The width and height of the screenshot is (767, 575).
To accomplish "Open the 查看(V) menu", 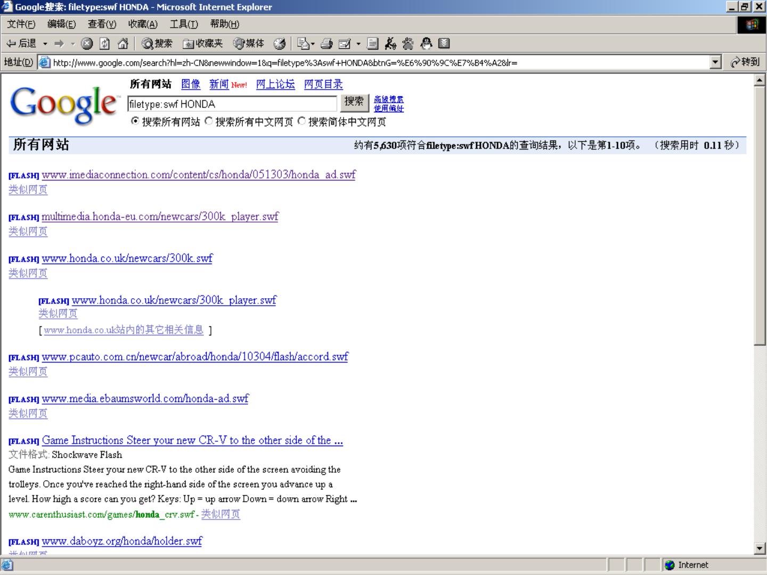I will point(102,24).
